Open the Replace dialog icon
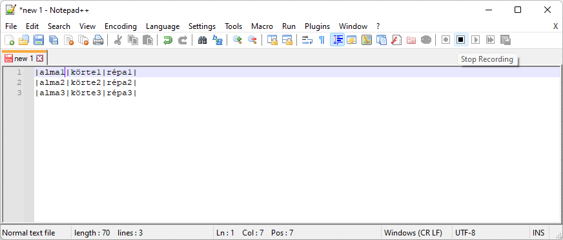This screenshot has width=563, height=240. (x=217, y=40)
